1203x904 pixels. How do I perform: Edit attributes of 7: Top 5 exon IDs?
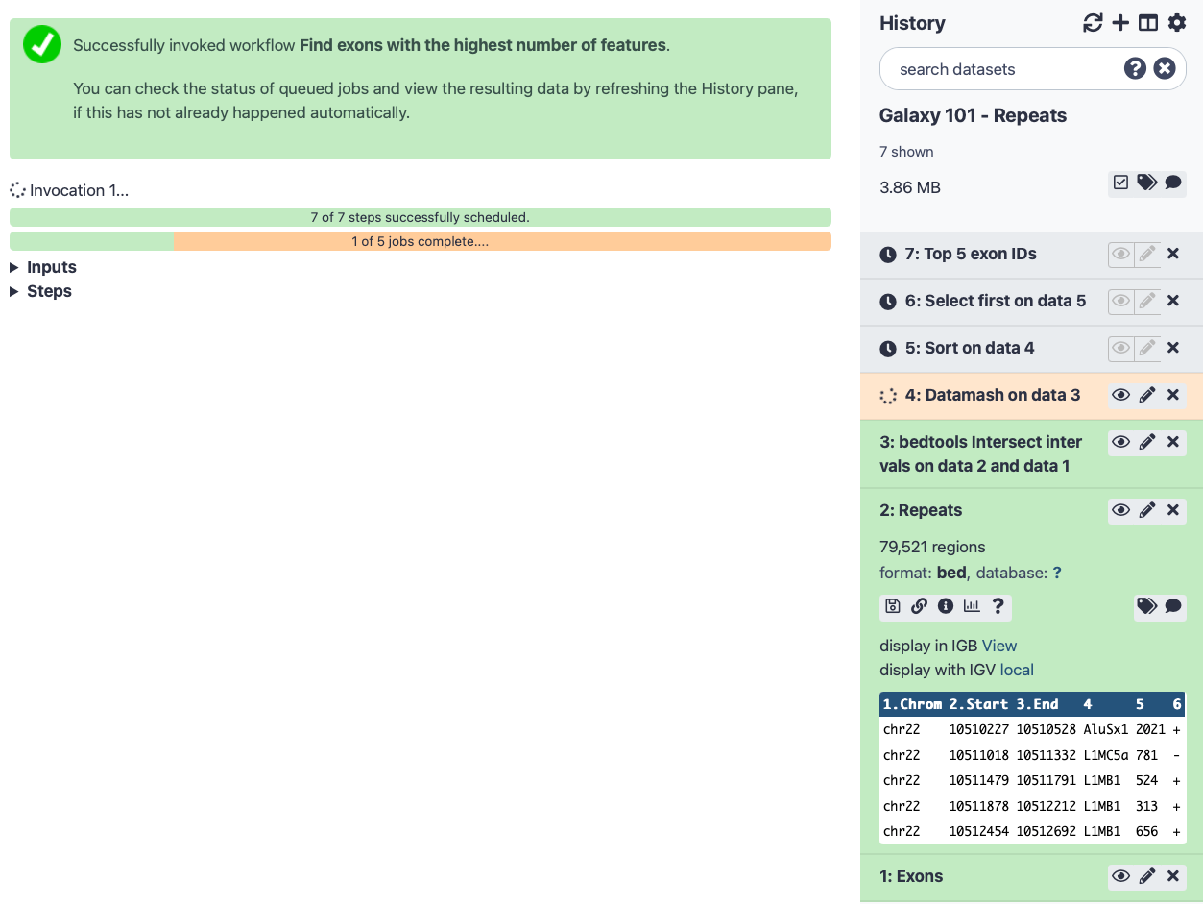click(x=1146, y=254)
